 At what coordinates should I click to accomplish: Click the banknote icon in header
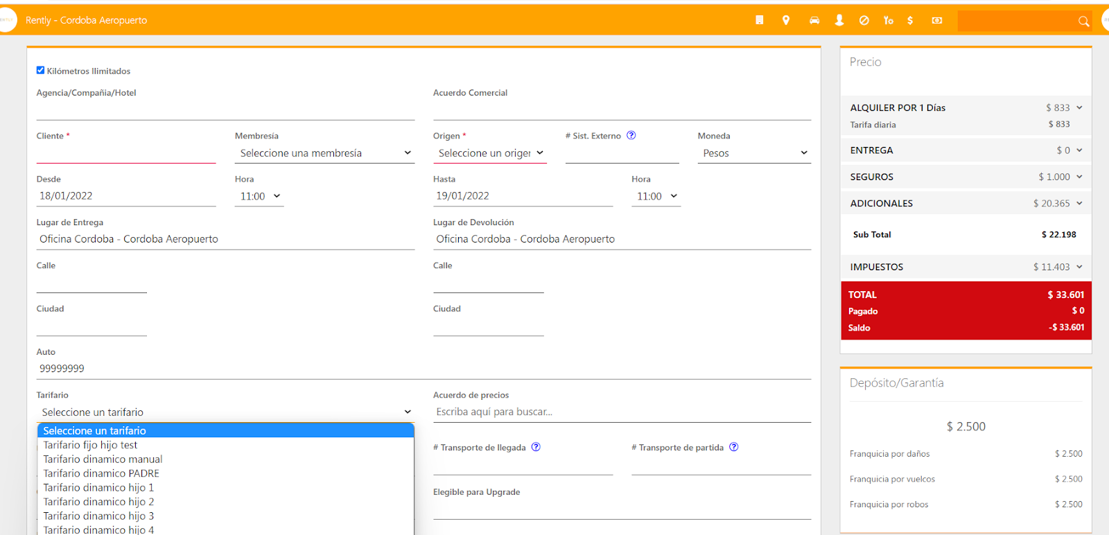(x=937, y=20)
